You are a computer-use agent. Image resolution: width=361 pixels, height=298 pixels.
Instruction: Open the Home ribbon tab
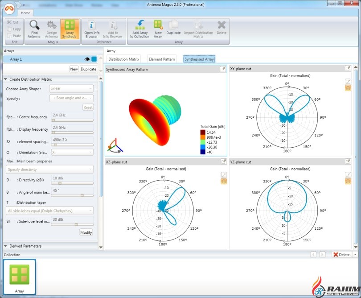(25, 13)
